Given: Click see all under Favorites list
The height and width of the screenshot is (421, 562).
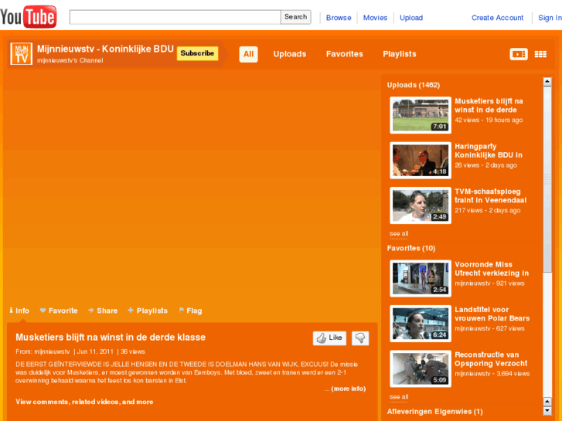Looking at the screenshot, I should coord(399,397).
